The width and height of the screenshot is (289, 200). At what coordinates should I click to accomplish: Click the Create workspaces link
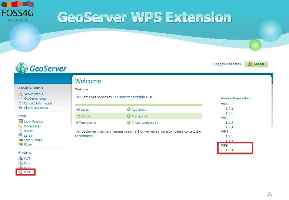point(144,123)
